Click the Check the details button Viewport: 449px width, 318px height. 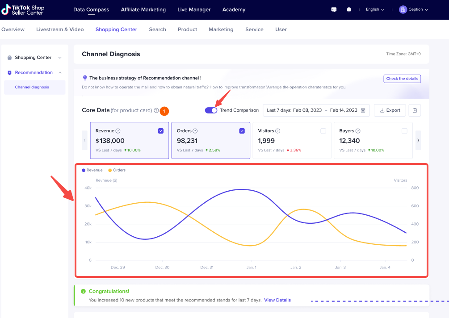tap(402, 79)
